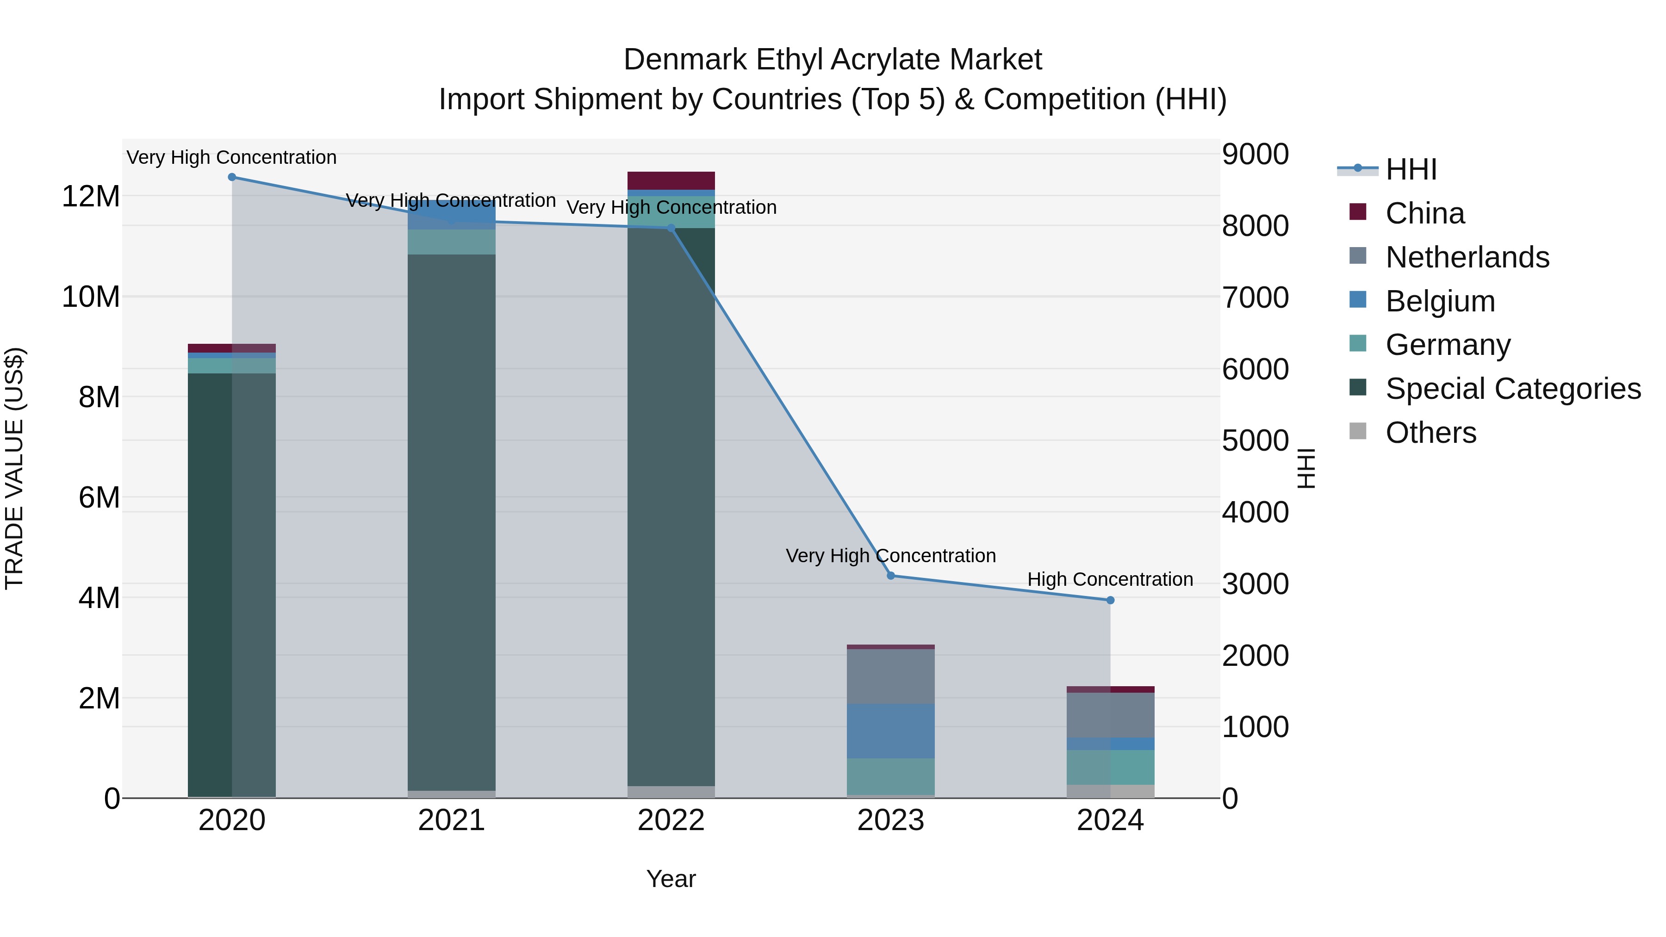1666x937 pixels.
Task: Toggle the China legend entry
Action: pyautogui.click(x=1407, y=213)
